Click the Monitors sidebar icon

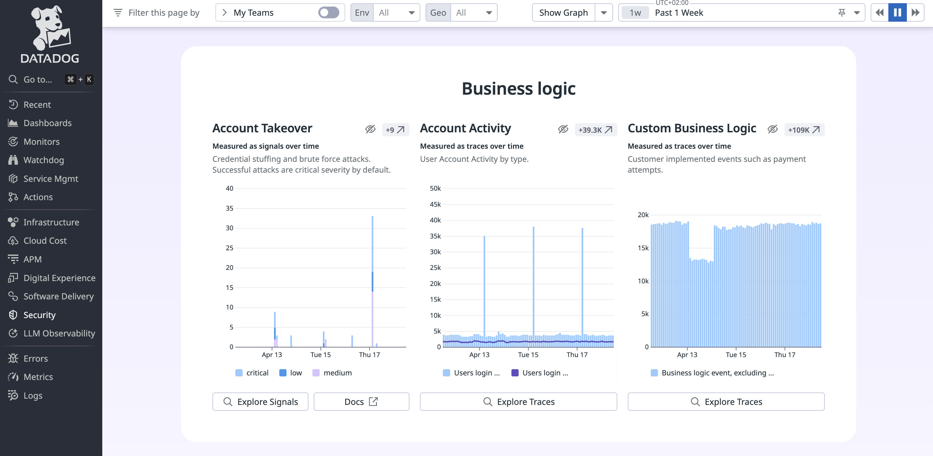coord(13,142)
